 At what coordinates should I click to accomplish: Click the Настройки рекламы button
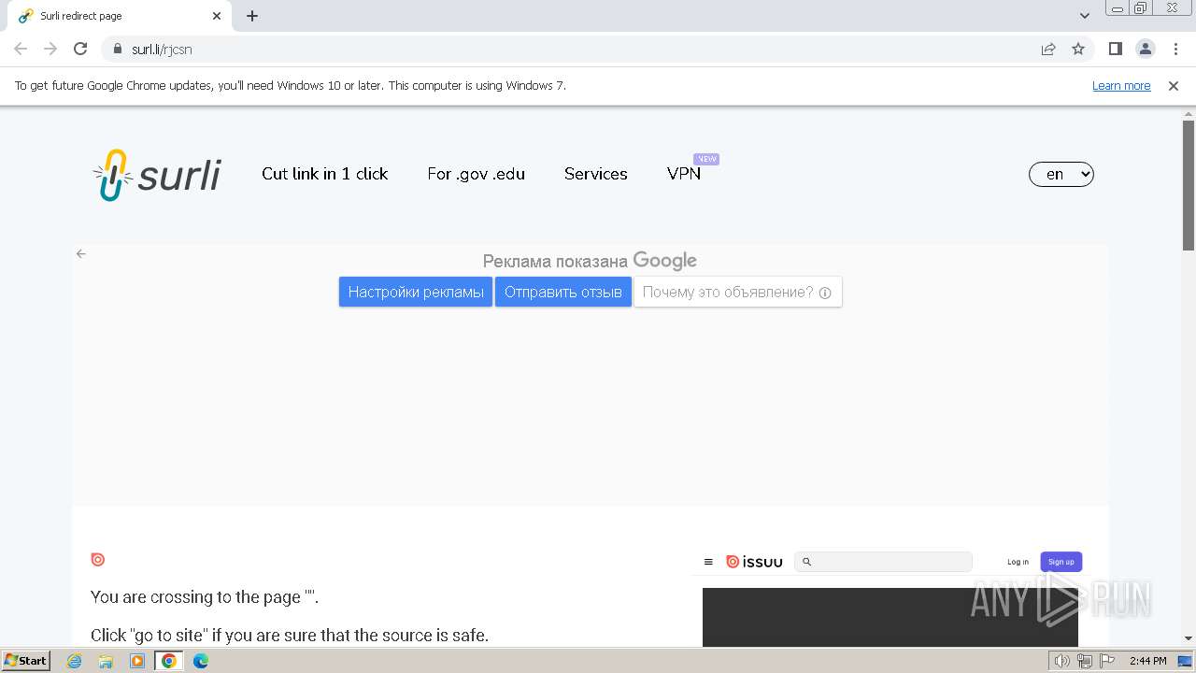[416, 292]
